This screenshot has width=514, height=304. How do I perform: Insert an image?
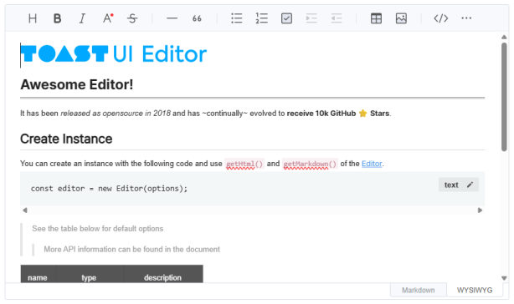(401, 18)
